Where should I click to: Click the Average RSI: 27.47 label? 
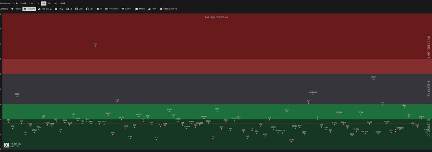216,17
